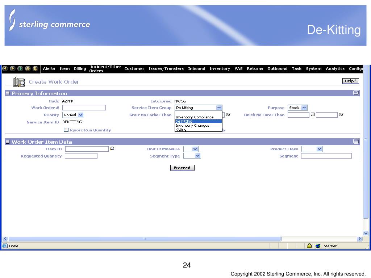Open calendar for Finish No Later Than
The height and width of the screenshot is (278, 371).
tap(313, 115)
